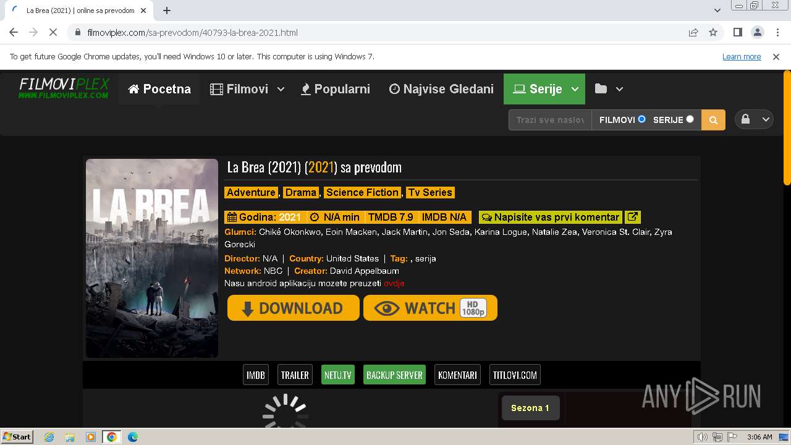Click the DOWNLOAD button
This screenshot has width=791, height=445.
pos(293,308)
